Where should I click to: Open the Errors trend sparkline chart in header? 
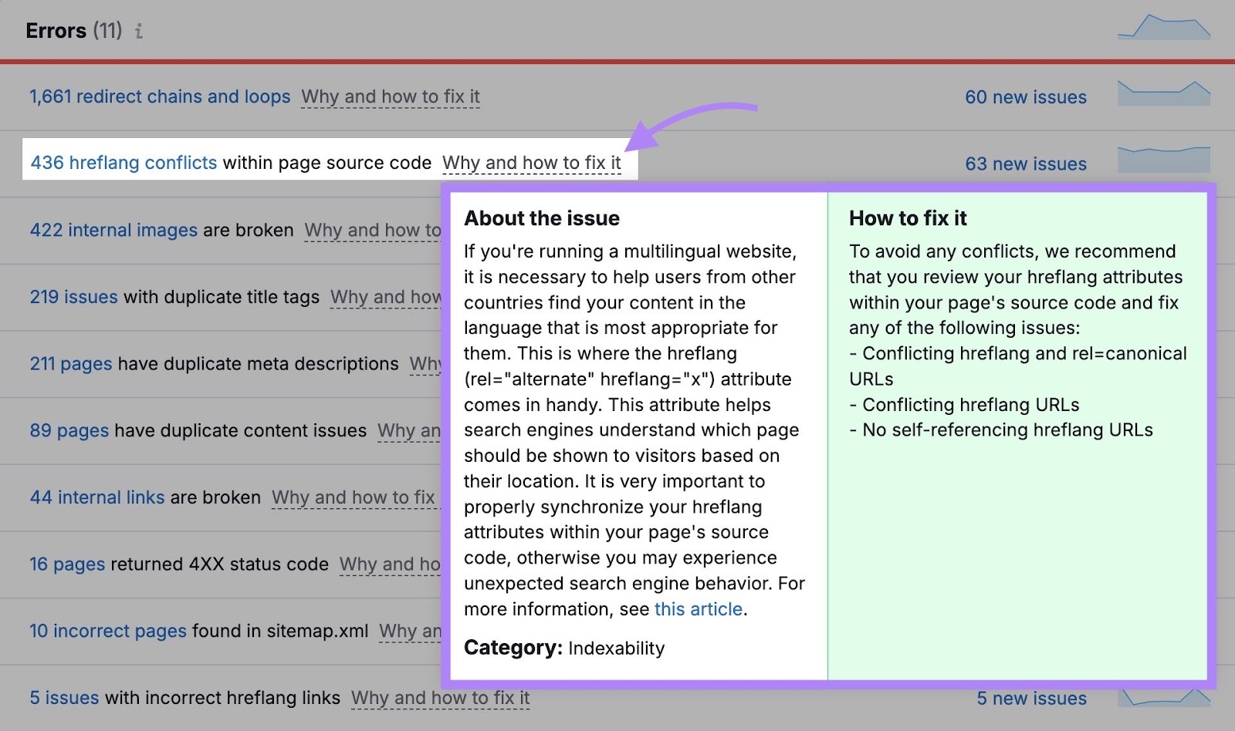(1163, 26)
